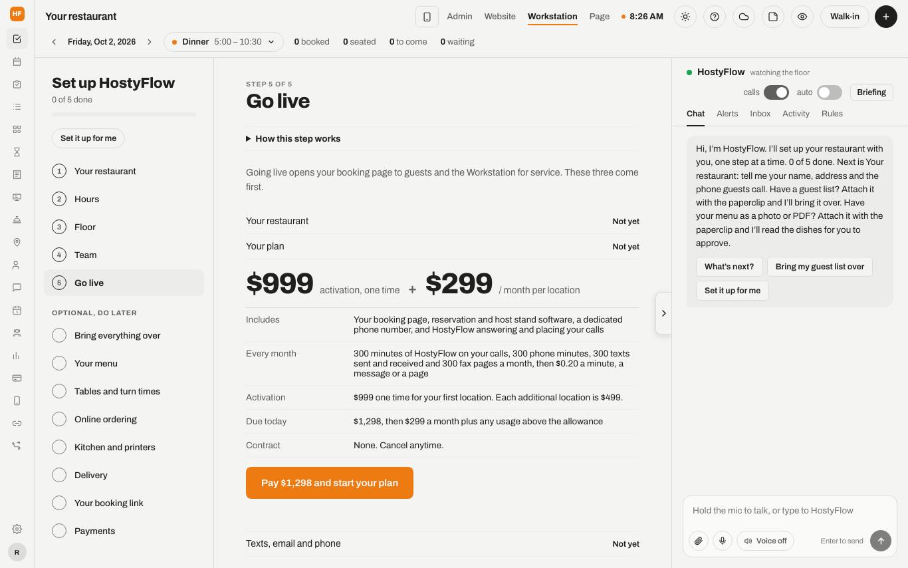Open the location pin sidebar icon
Image resolution: width=908 pixels, height=568 pixels.
click(x=17, y=243)
